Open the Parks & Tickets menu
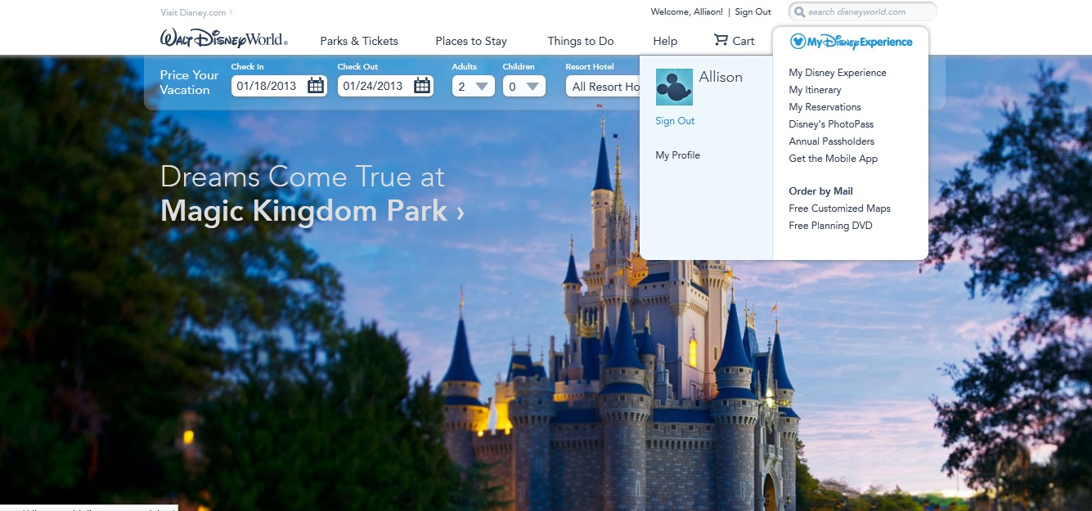The width and height of the screenshot is (1092, 511). click(359, 41)
